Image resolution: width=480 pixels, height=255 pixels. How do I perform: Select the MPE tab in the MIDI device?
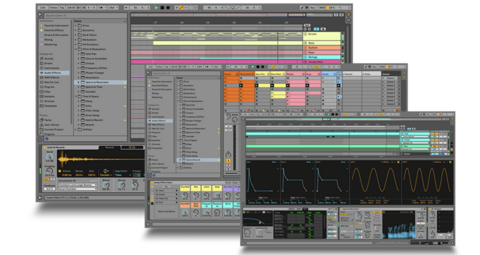[305, 208]
